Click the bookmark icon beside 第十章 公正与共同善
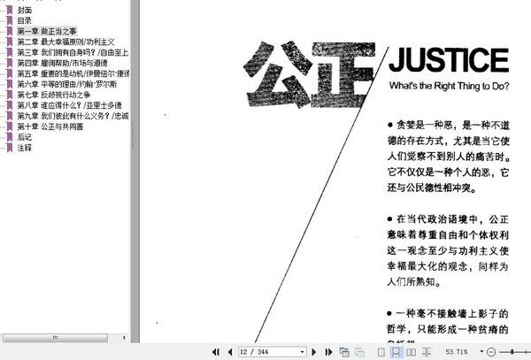 [10, 126]
